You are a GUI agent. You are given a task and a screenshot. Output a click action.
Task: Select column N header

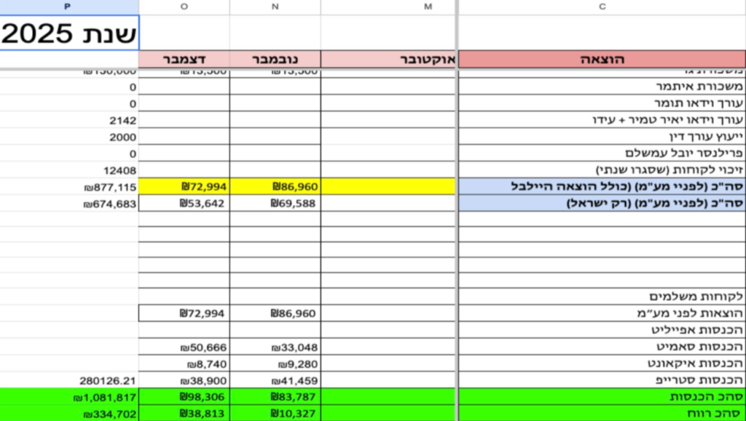coord(275,7)
